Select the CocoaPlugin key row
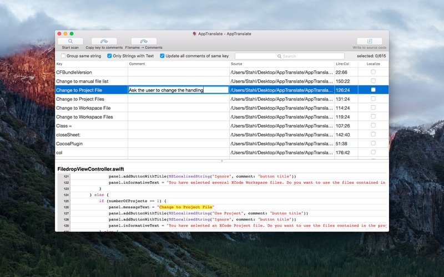The width and height of the screenshot is (444, 277). [69, 143]
